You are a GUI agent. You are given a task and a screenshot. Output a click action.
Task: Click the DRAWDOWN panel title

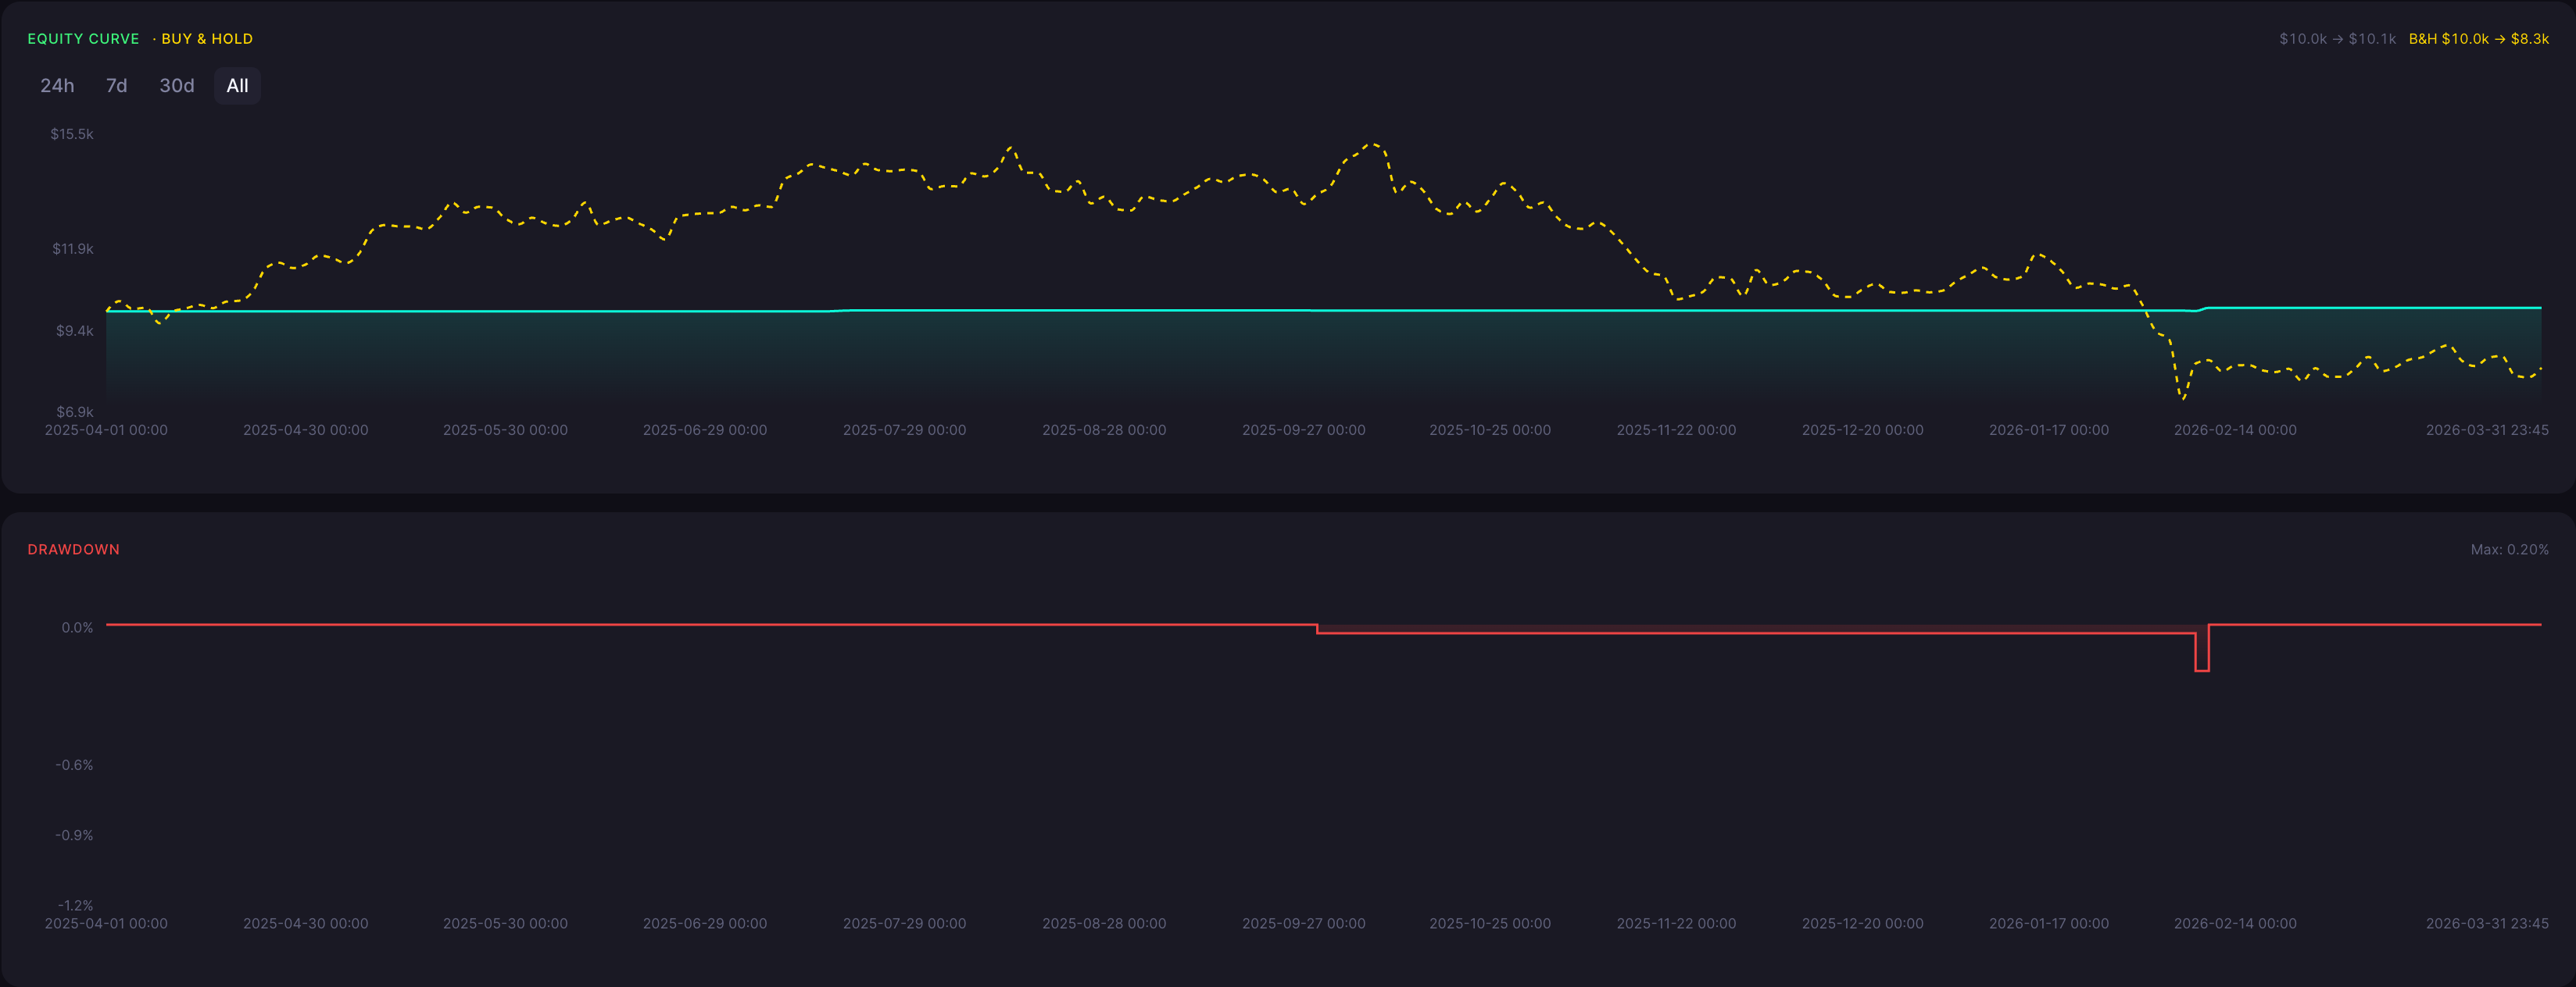pyautogui.click(x=73, y=550)
